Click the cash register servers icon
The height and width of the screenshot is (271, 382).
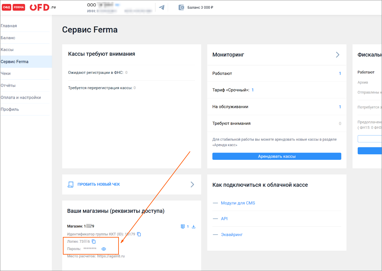[x=183, y=227]
